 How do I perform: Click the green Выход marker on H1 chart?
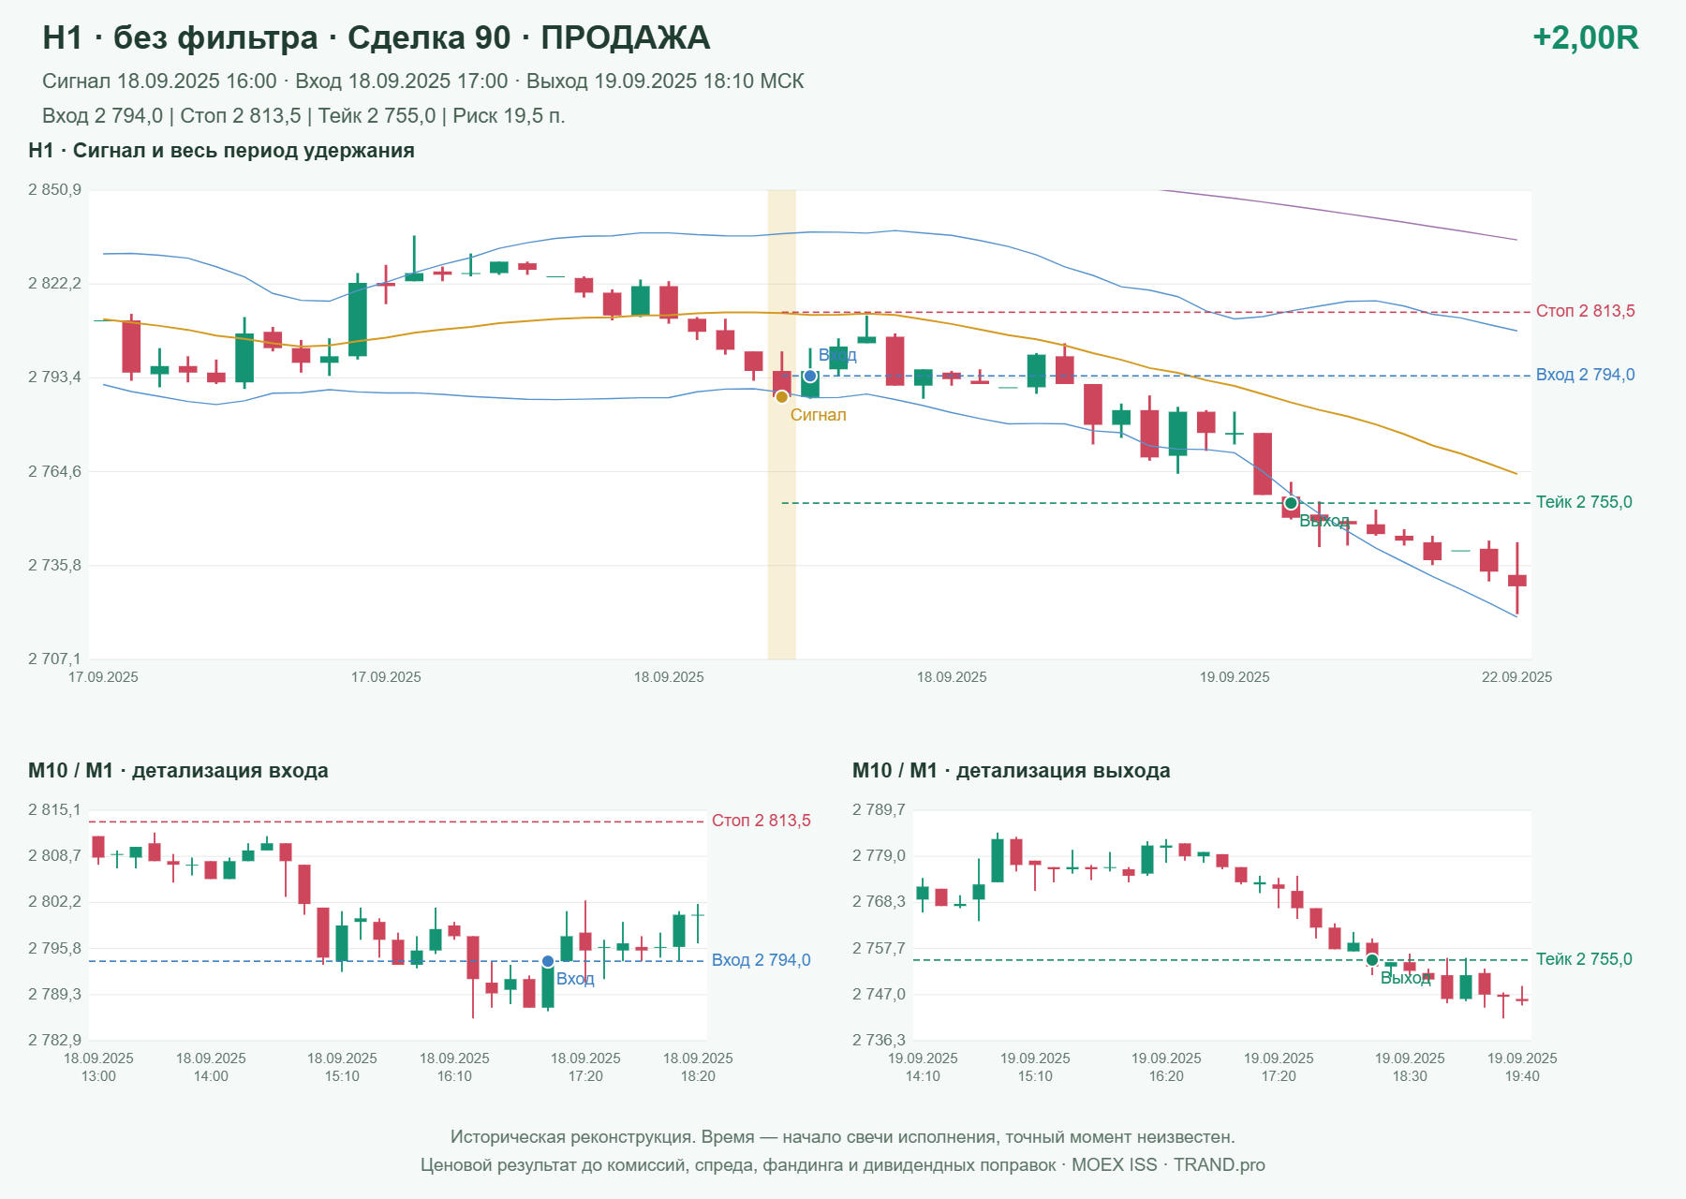(1291, 503)
